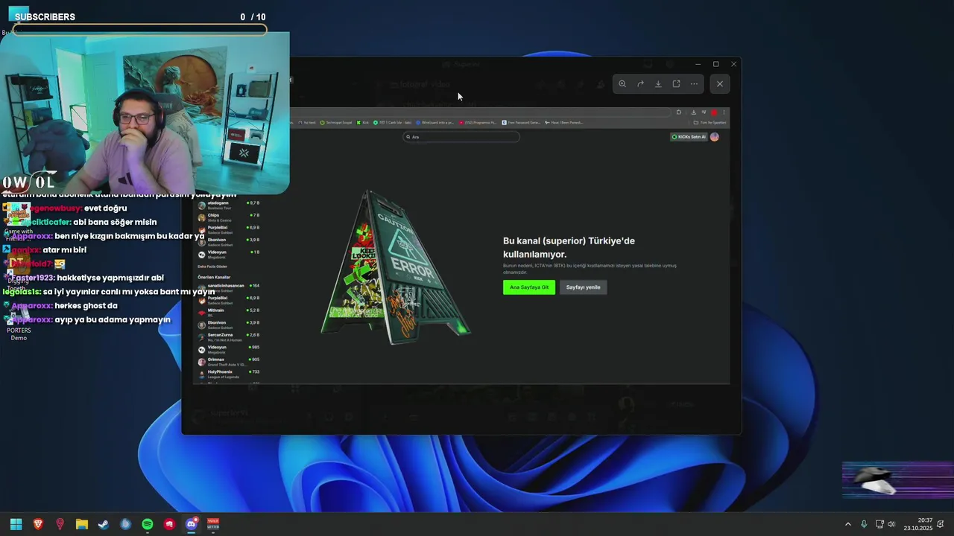The width and height of the screenshot is (954, 536).
Task: Open Steam from the taskbar
Action: click(104, 524)
